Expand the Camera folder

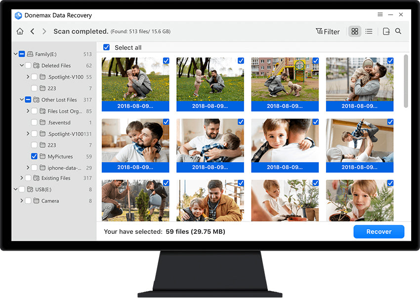(x=22, y=201)
